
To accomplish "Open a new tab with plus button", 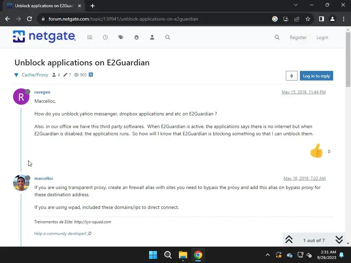I will click(93, 6).
